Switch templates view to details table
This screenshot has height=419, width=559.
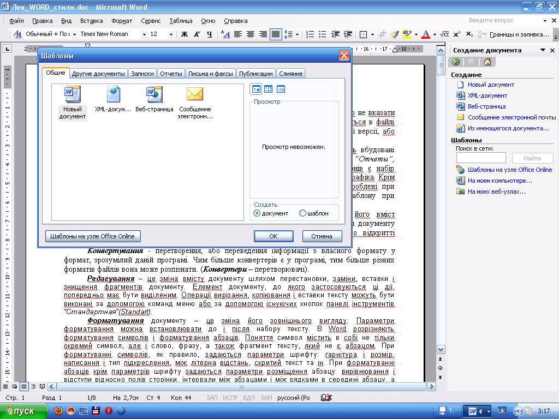click(x=281, y=89)
